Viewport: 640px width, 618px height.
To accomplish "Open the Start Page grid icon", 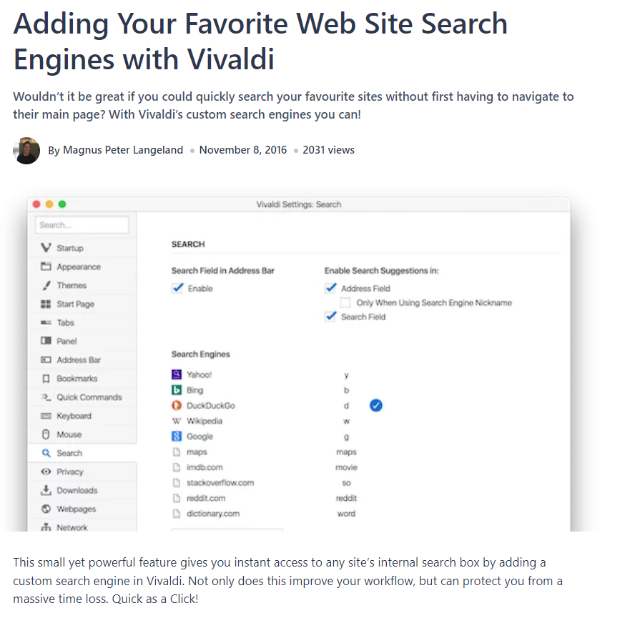I will (x=46, y=304).
